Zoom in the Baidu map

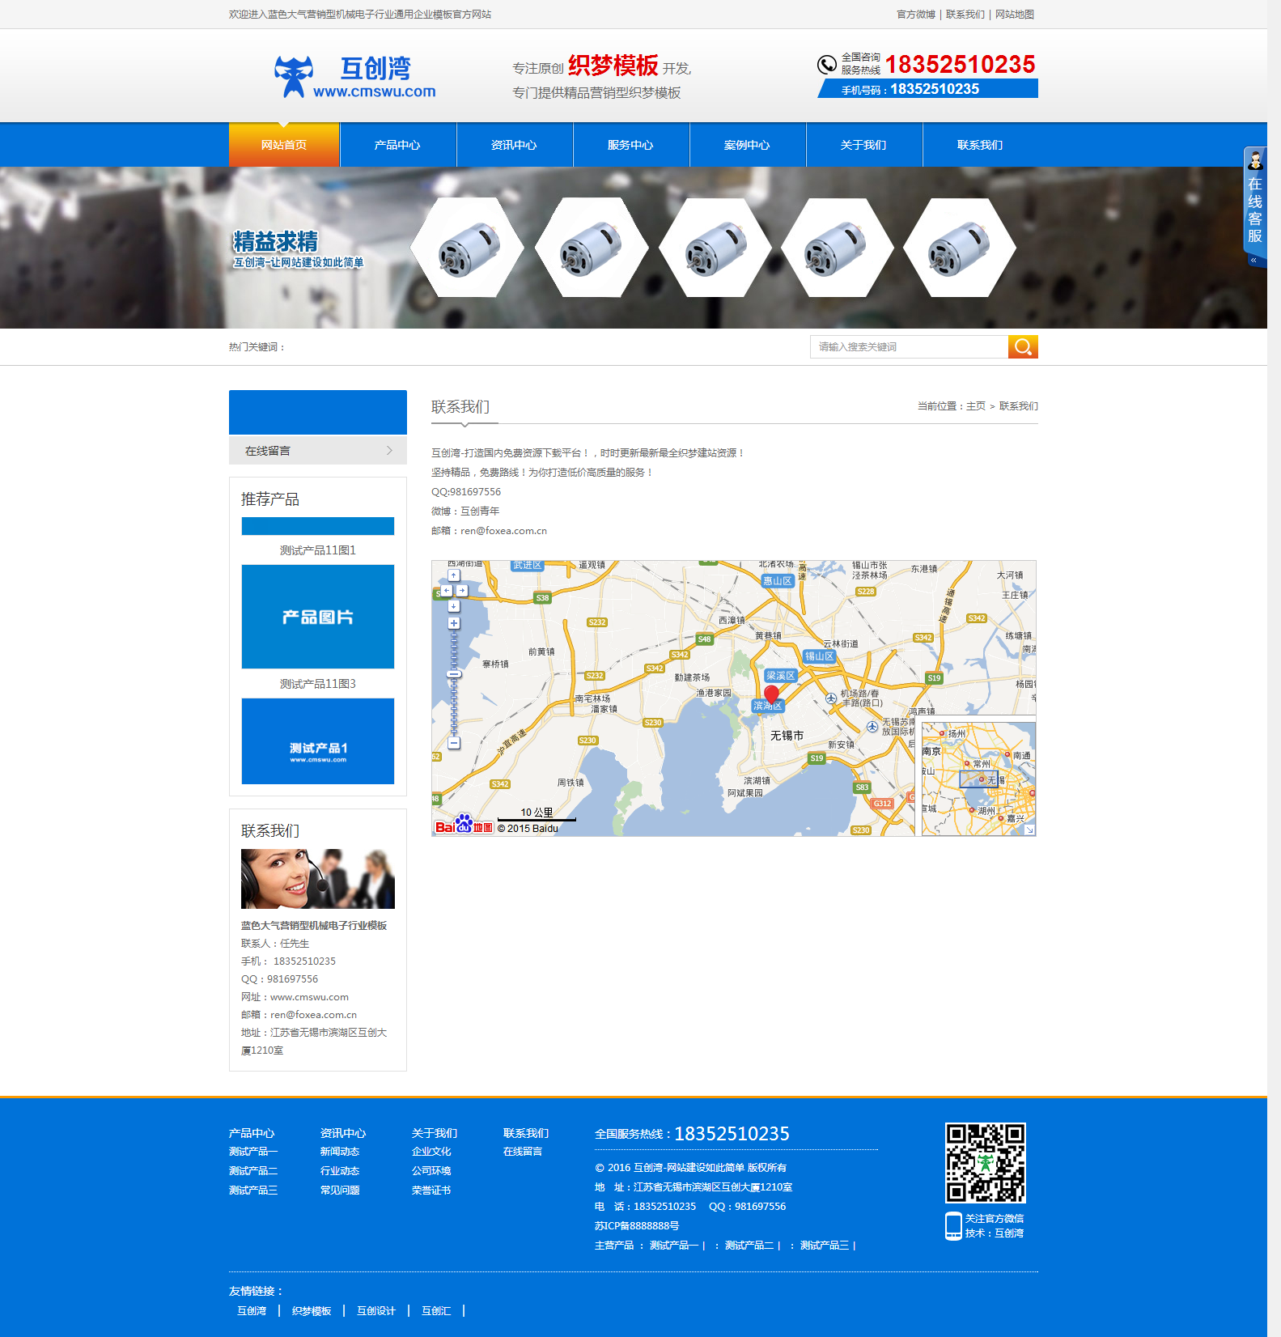[454, 623]
